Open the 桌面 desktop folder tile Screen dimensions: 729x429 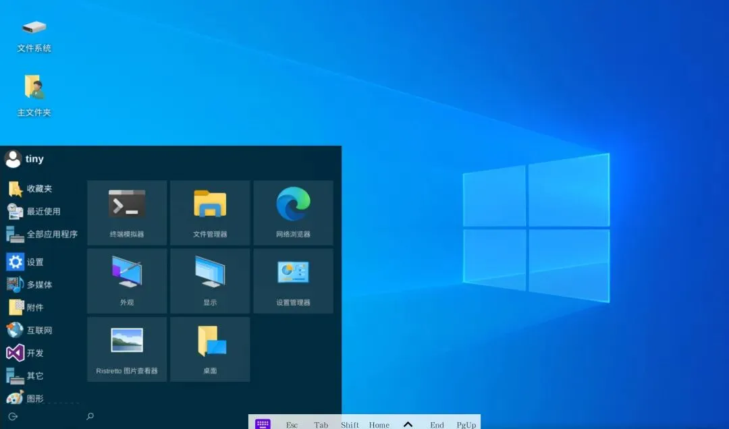click(x=210, y=349)
